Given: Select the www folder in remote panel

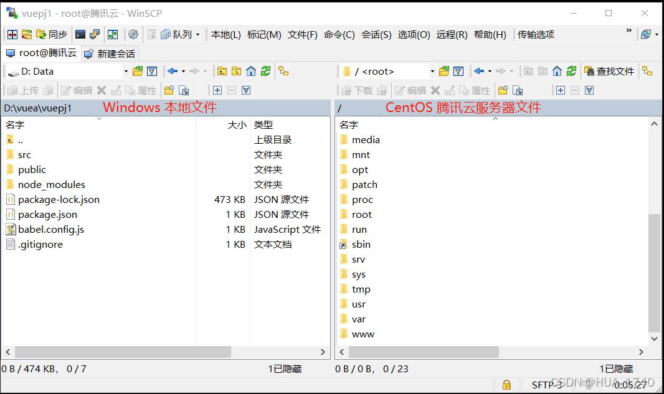Looking at the screenshot, I should pos(363,334).
